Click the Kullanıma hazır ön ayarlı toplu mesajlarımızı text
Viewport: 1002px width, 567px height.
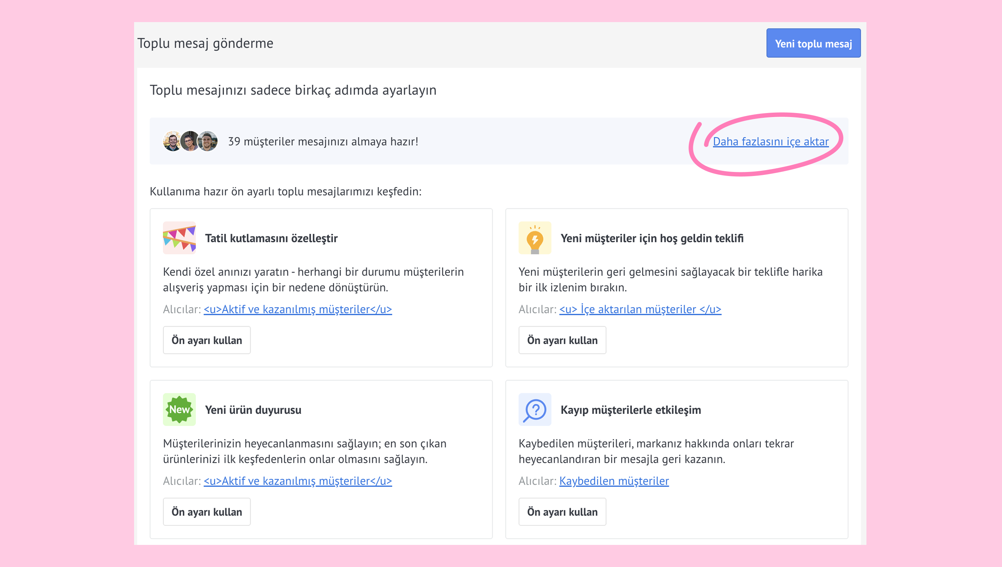click(x=285, y=191)
